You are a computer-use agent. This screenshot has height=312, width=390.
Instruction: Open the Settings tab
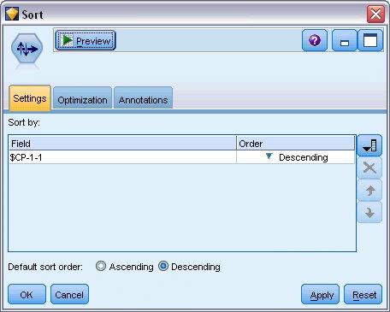coord(30,97)
